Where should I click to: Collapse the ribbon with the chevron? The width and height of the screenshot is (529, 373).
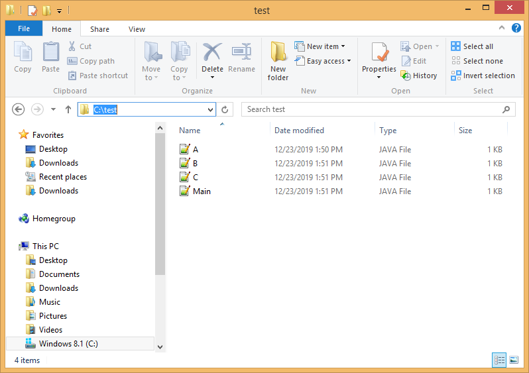[x=502, y=28]
